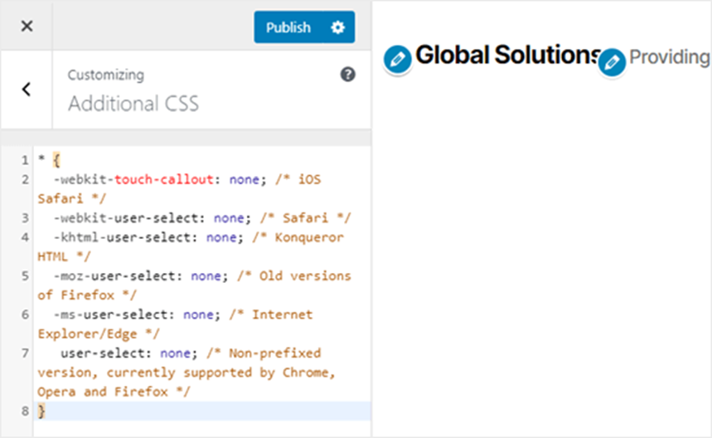Click the Global Solutions site title
Screen dimensions: 712x438
point(509,55)
